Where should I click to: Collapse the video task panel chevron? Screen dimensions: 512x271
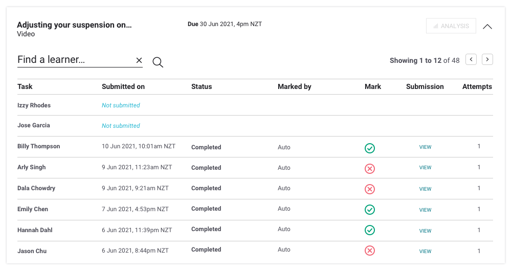487,27
